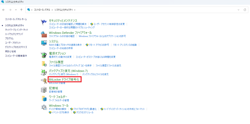Select ユーザー アカウント in the sidebar
Image resolution: width=250 pixels, height=124 pixels.
click(x=13, y=43)
